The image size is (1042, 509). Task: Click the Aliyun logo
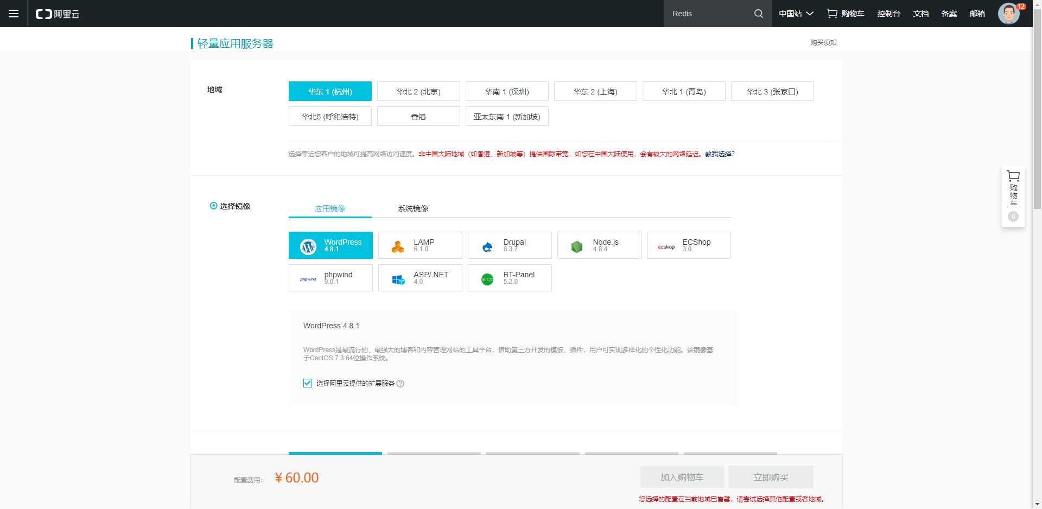(58, 14)
